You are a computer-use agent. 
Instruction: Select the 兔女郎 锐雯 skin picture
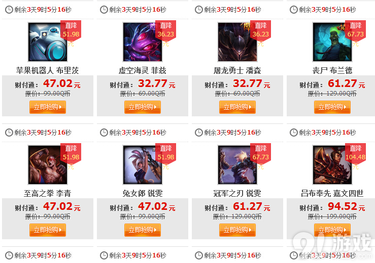(143, 165)
